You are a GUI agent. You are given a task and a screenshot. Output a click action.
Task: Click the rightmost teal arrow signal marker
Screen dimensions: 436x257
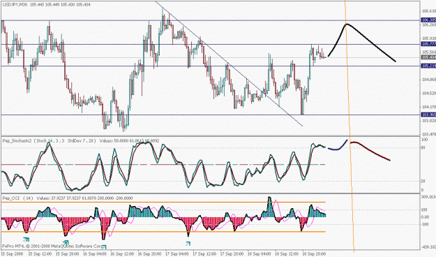(x=188, y=244)
